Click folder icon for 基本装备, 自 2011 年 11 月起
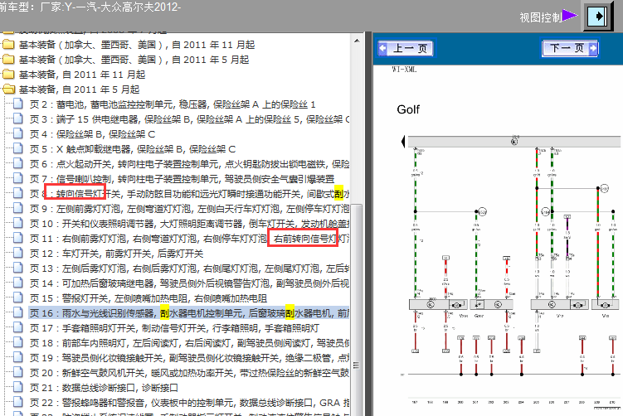This screenshot has width=623, height=416. (x=8, y=75)
